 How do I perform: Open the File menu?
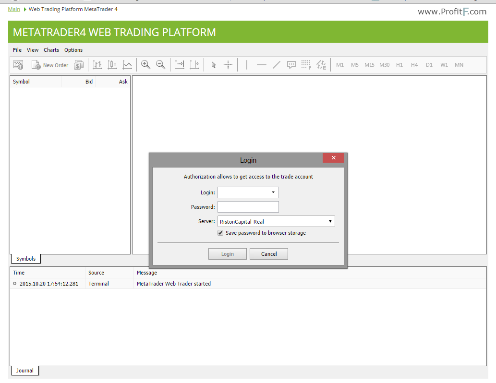[17, 50]
